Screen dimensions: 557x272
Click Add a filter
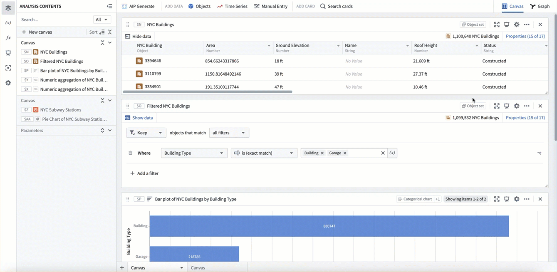point(144,173)
